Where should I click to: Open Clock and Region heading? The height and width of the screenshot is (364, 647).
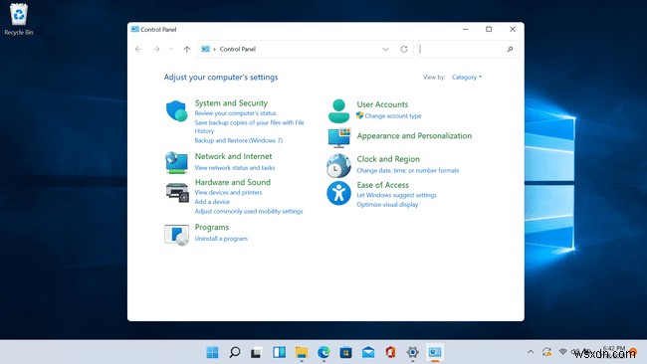click(x=388, y=159)
